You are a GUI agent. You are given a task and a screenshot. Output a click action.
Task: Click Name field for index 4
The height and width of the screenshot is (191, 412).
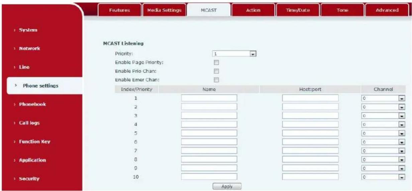[x=209, y=124]
